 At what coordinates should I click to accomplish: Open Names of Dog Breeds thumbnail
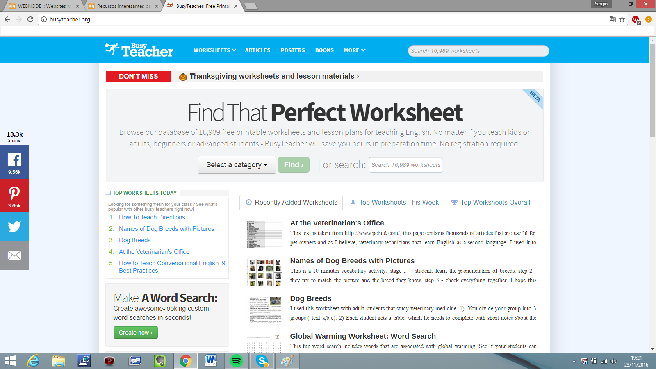click(x=264, y=272)
